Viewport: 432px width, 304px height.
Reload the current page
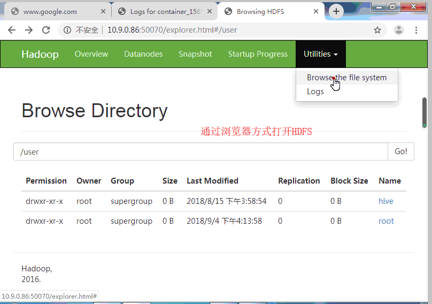pyautogui.click(x=46, y=30)
